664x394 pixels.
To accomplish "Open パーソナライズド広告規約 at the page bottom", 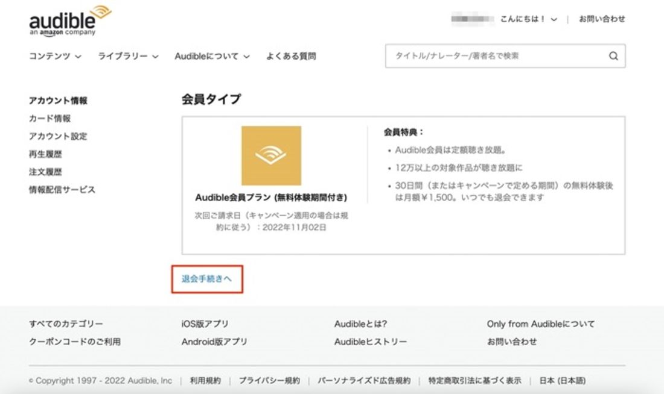I will pyautogui.click(x=364, y=381).
